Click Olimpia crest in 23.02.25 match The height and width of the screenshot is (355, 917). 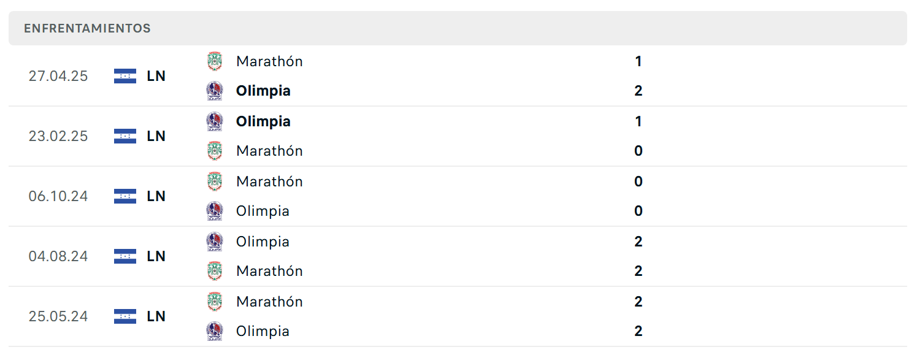(x=214, y=121)
